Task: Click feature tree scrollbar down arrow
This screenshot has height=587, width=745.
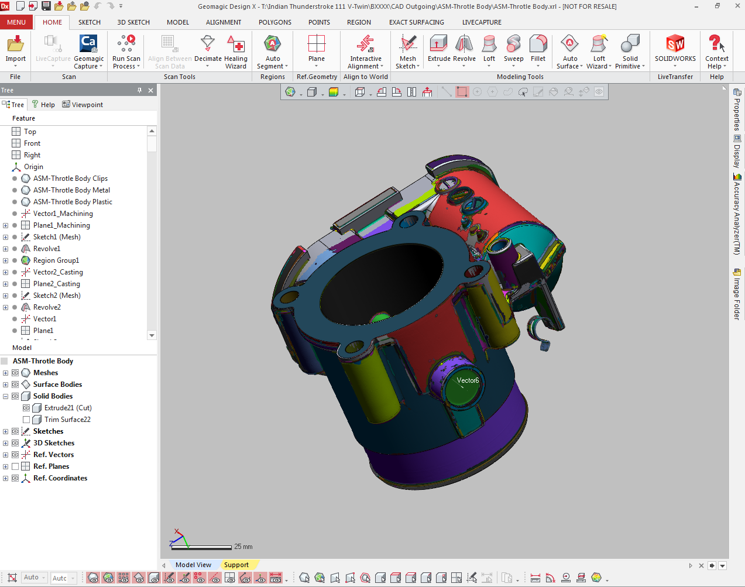Action: coord(152,335)
